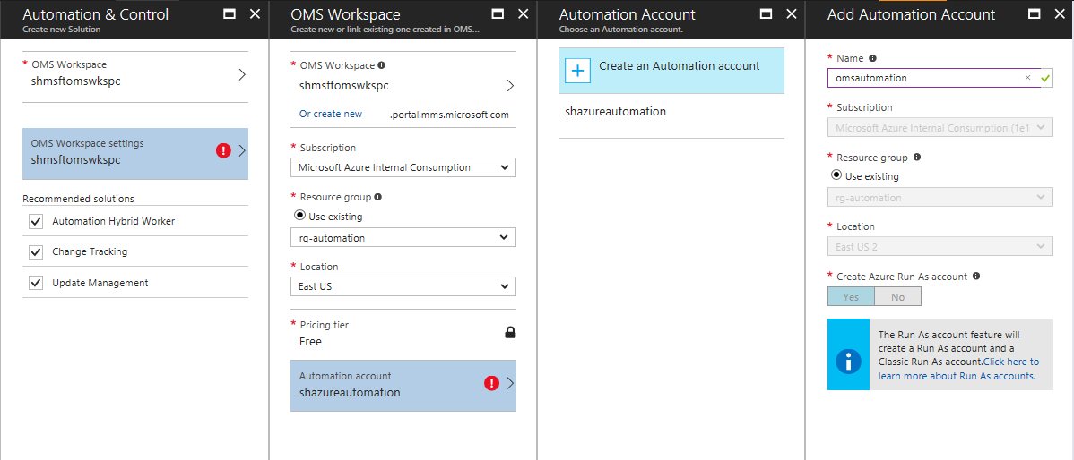Click Or create new link
Image resolution: width=1074 pixels, height=460 pixels.
point(331,115)
